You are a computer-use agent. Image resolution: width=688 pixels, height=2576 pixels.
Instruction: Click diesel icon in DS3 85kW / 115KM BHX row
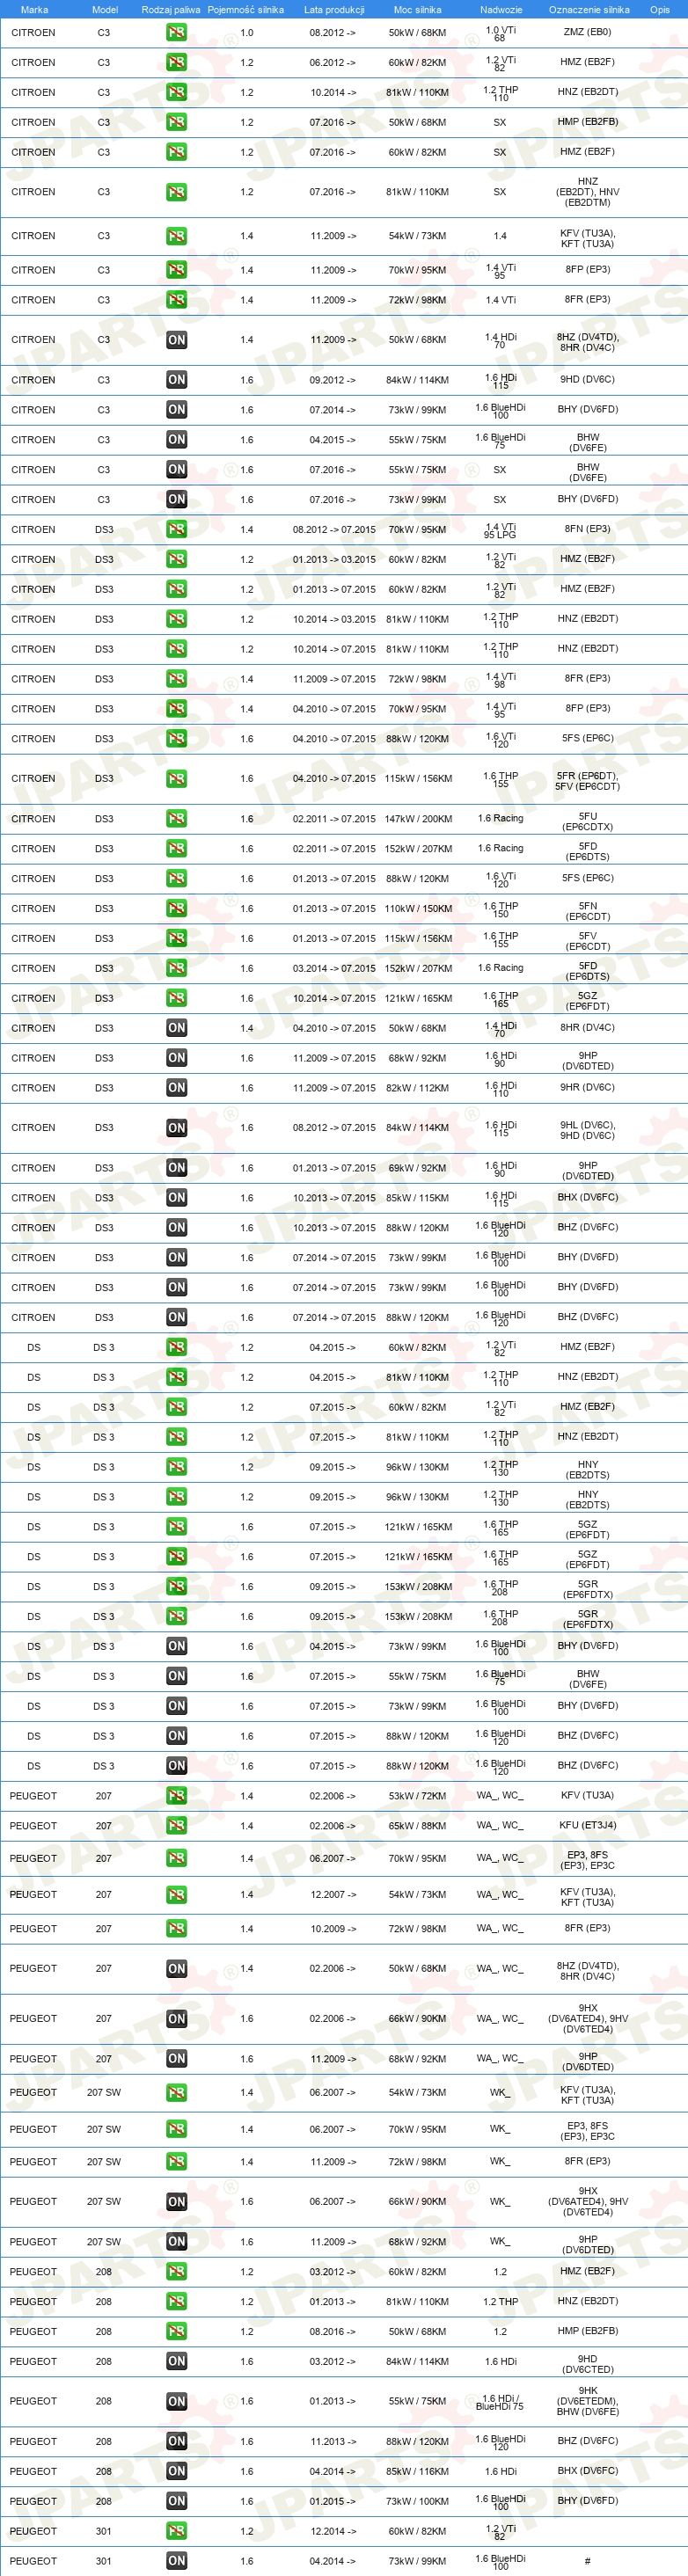(176, 1198)
